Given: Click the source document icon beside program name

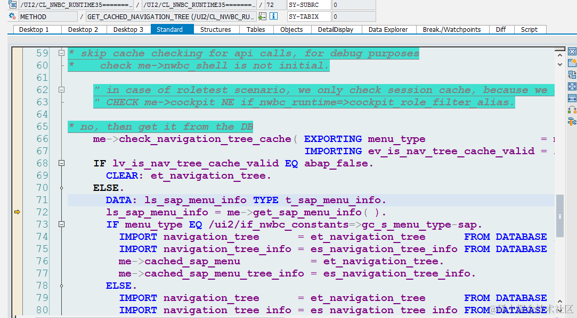Looking at the screenshot, I should (12, 5).
